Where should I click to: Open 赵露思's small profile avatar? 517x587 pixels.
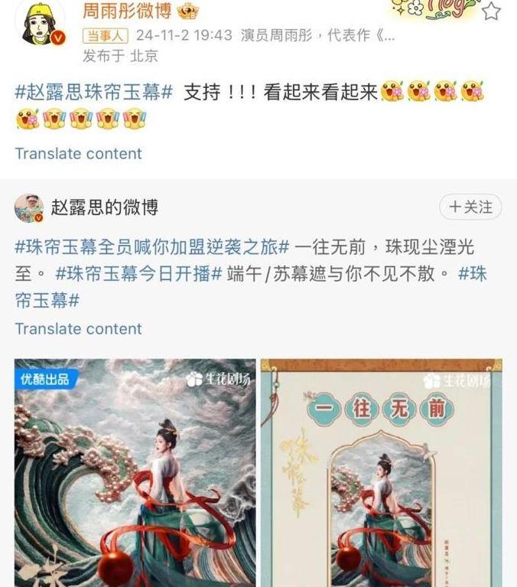29,207
